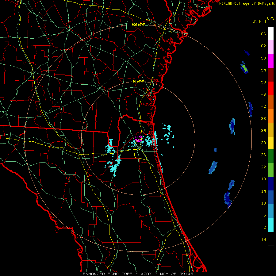Click the 58 legend value
Viewport: 276px width, 276px height.
[263, 58]
